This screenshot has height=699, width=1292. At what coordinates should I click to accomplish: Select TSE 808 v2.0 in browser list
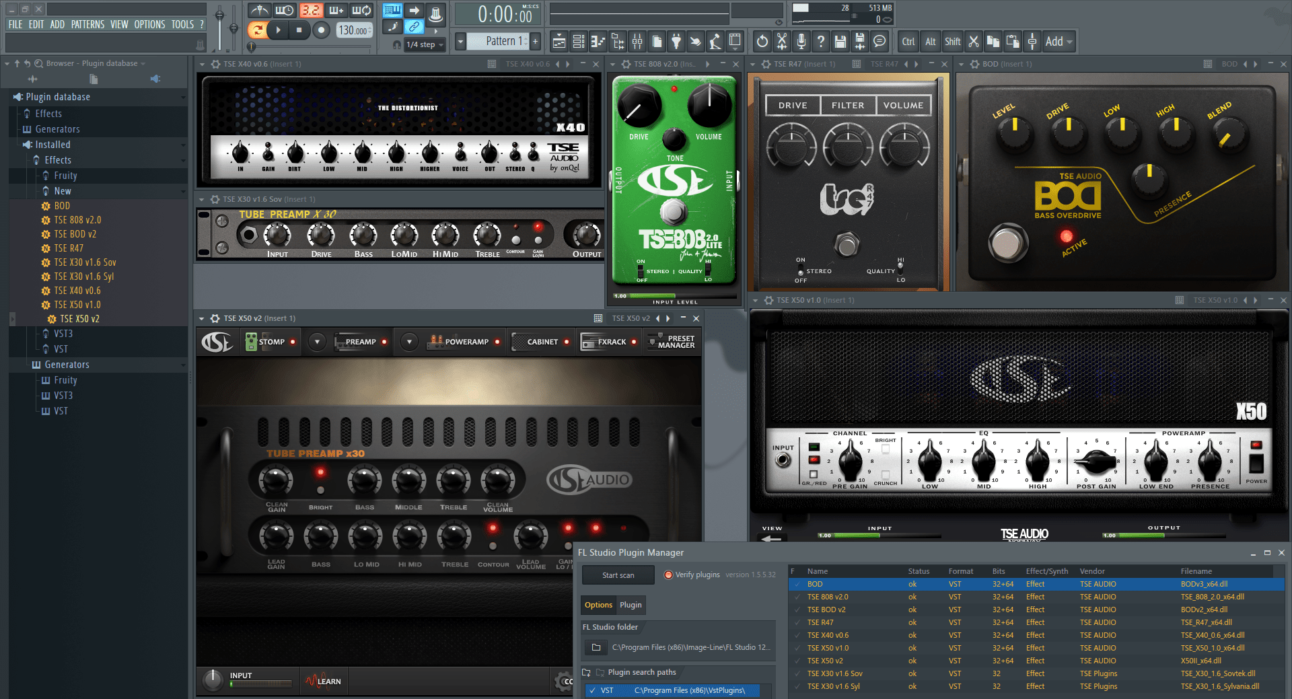point(77,220)
